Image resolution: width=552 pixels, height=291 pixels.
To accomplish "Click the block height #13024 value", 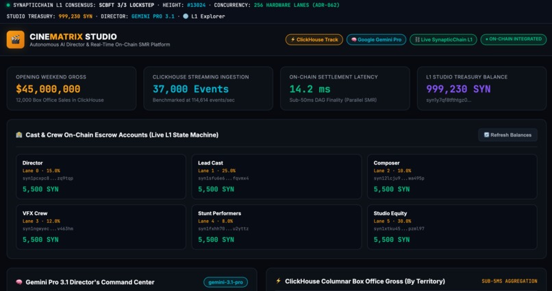I will [197, 5].
